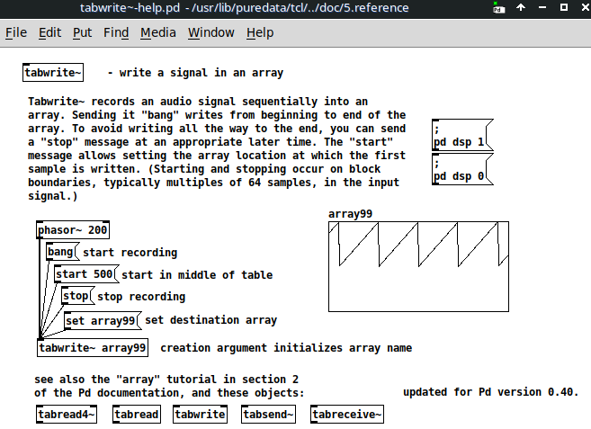Open the Put menu
591x429 pixels.
point(82,32)
